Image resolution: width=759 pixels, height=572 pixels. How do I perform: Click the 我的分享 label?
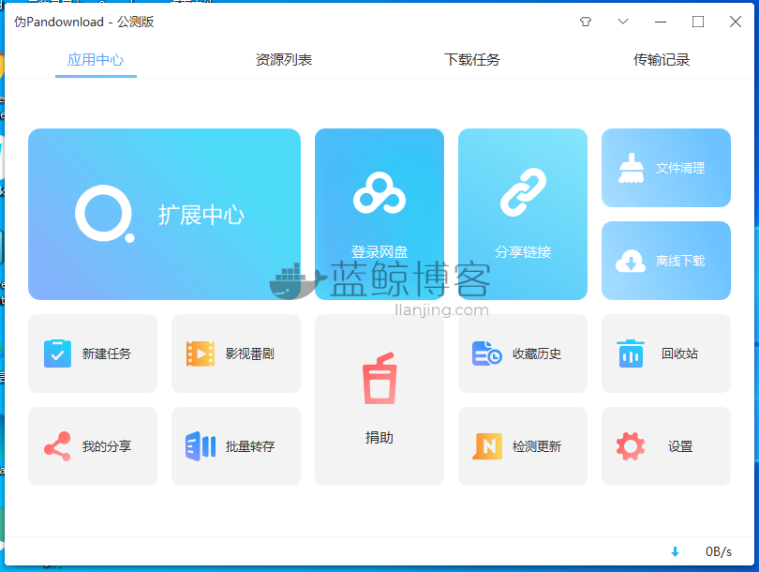107,446
